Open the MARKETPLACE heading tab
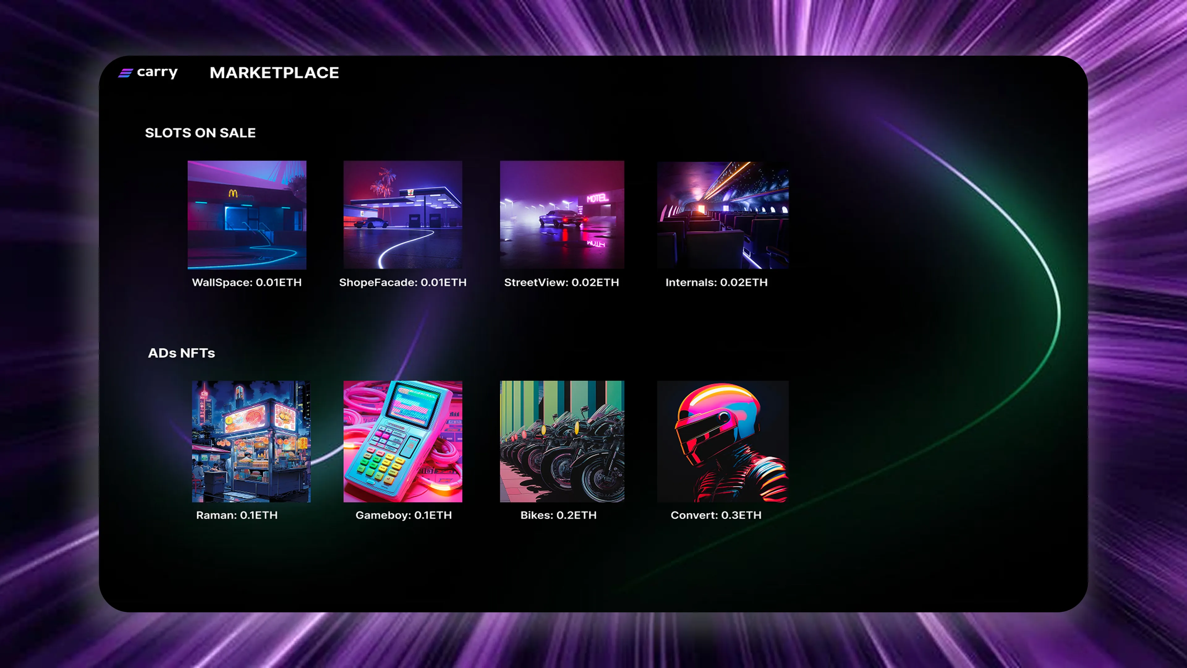The width and height of the screenshot is (1187, 668). (x=274, y=73)
